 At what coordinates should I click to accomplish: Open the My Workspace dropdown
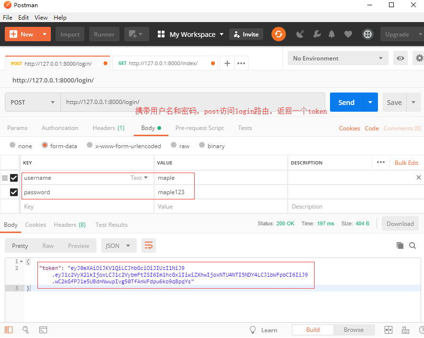pos(196,35)
